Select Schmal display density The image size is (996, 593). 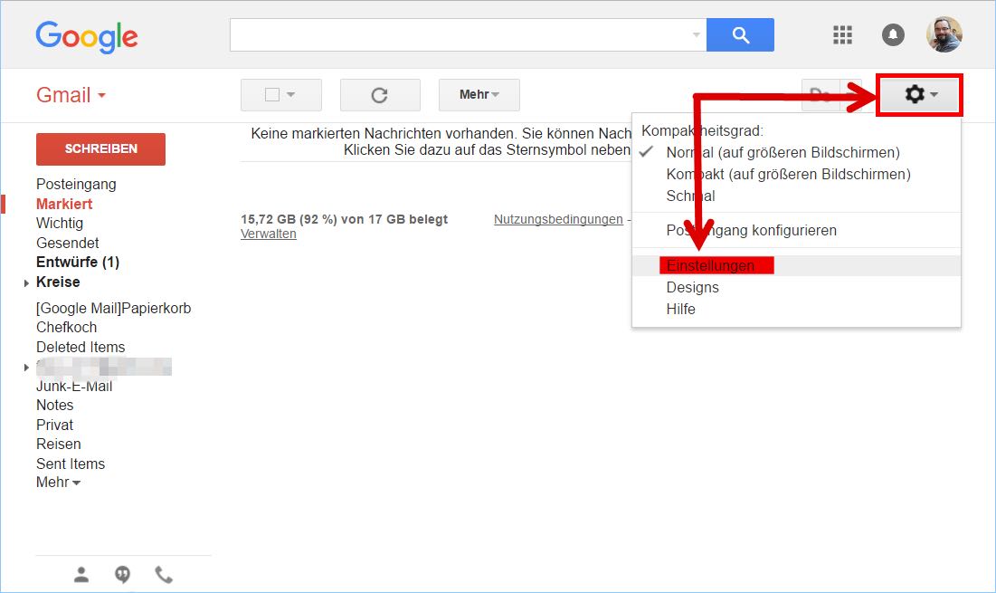click(690, 196)
